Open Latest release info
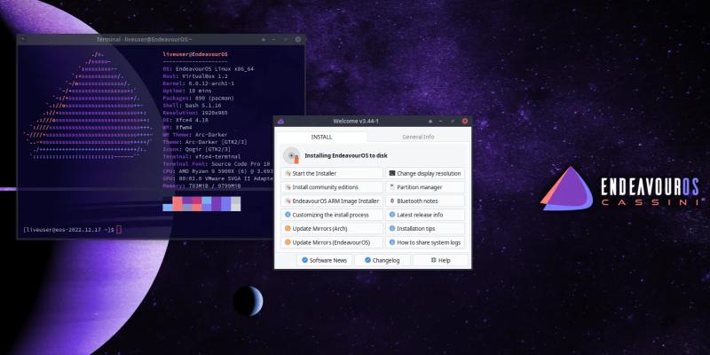 click(x=426, y=215)
